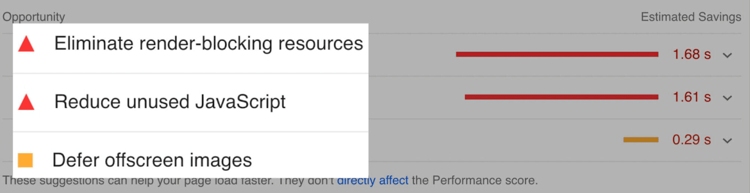Open the Reduce unused JavaScript audit
This screenshot has width=750, height=193.
[170, 102]
